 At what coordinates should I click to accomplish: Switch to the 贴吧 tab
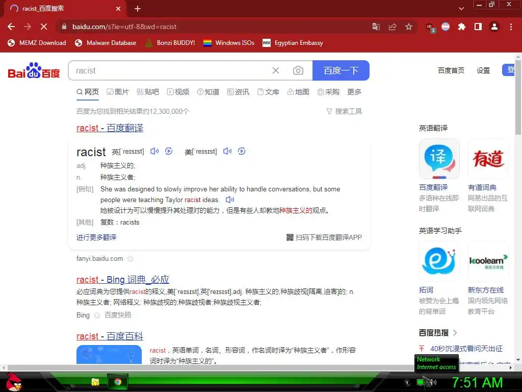[x=148, y=92]
